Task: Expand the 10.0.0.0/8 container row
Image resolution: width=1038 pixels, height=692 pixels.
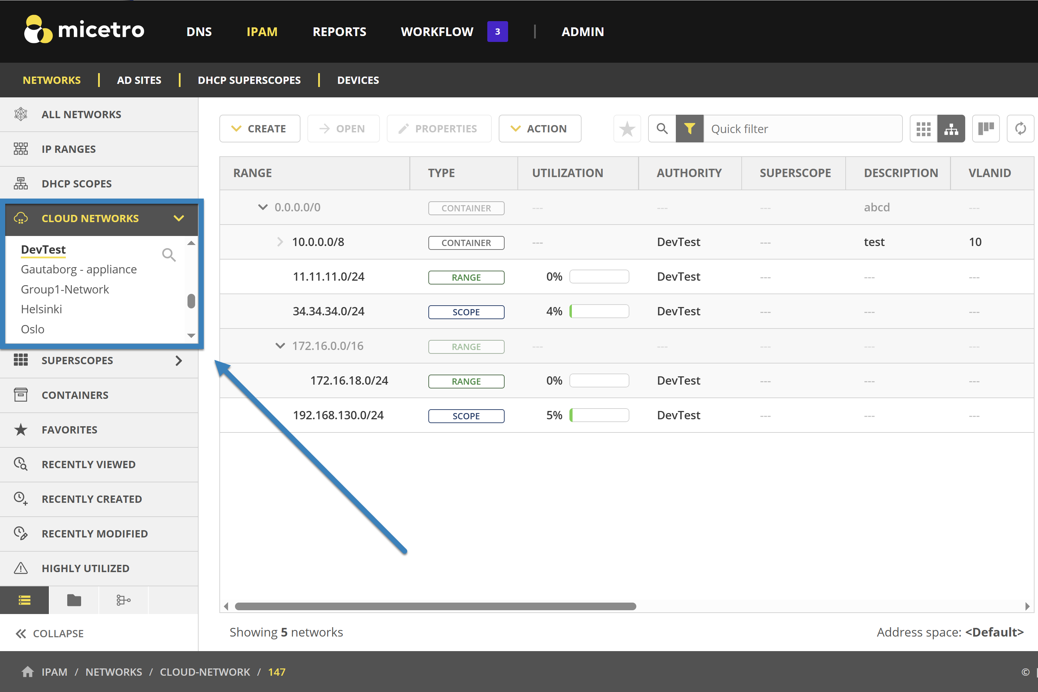Action: pyautogui.click(x=280, y=242)
